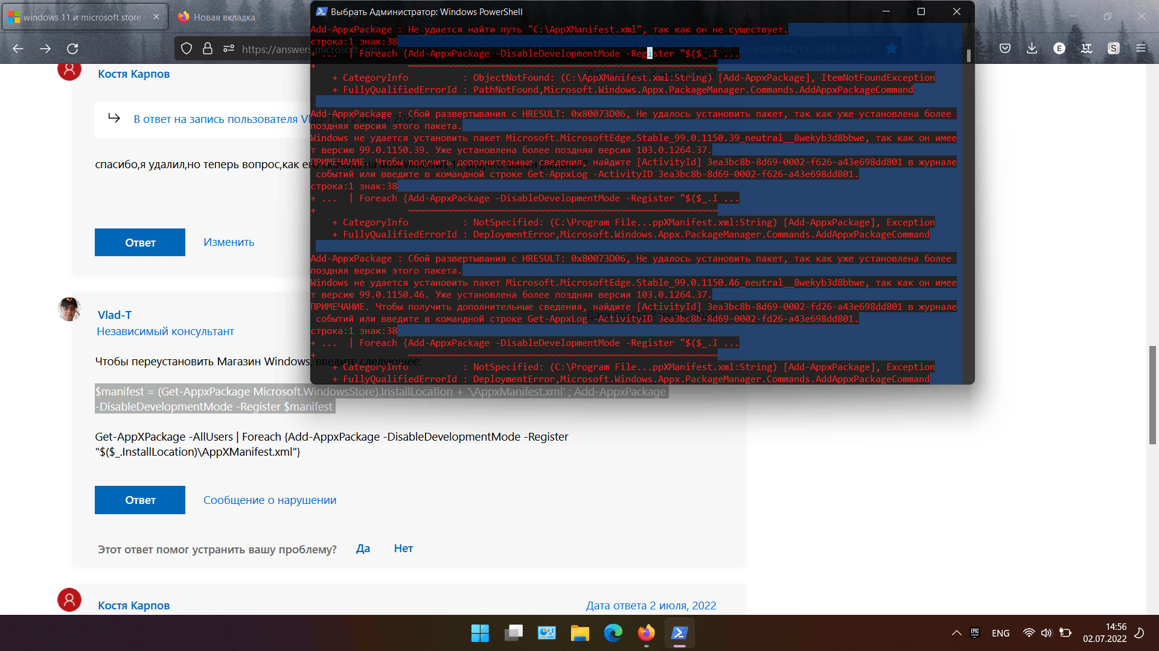1159x651 pixels.
Task: Switch ENG input language
Action: (1001, 633)
